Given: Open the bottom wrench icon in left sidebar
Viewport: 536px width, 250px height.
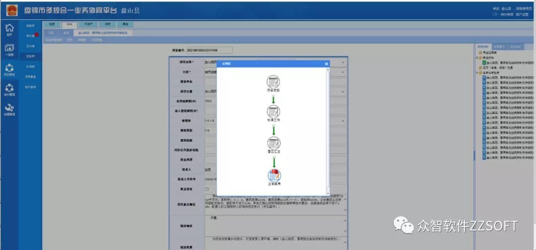Looking at the screenshot, I should 9,109.
